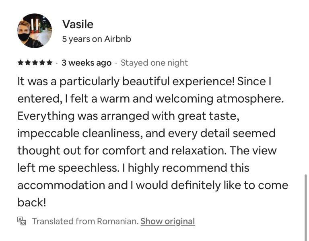The width and height of the screenshot is (309, 241).
Task: Click the translation icon below the review
Action: click(x=22, y=221)
